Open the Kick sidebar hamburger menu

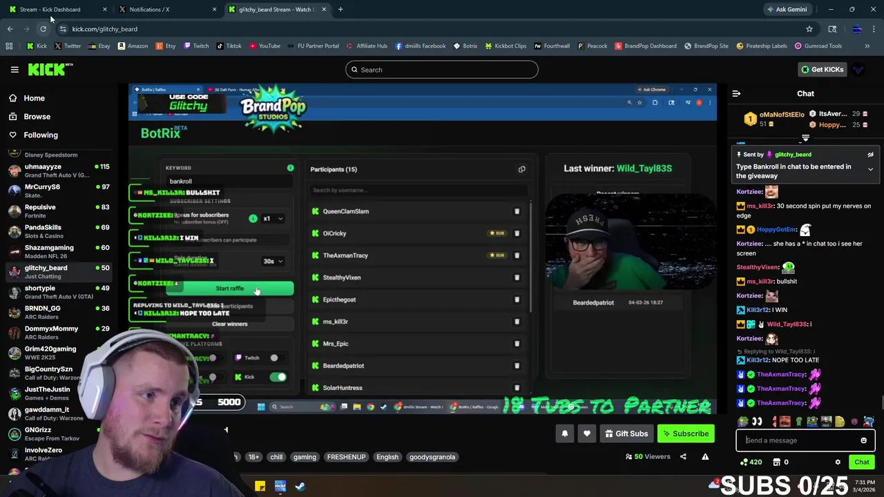pyautogui.click(x=15, y=69)
